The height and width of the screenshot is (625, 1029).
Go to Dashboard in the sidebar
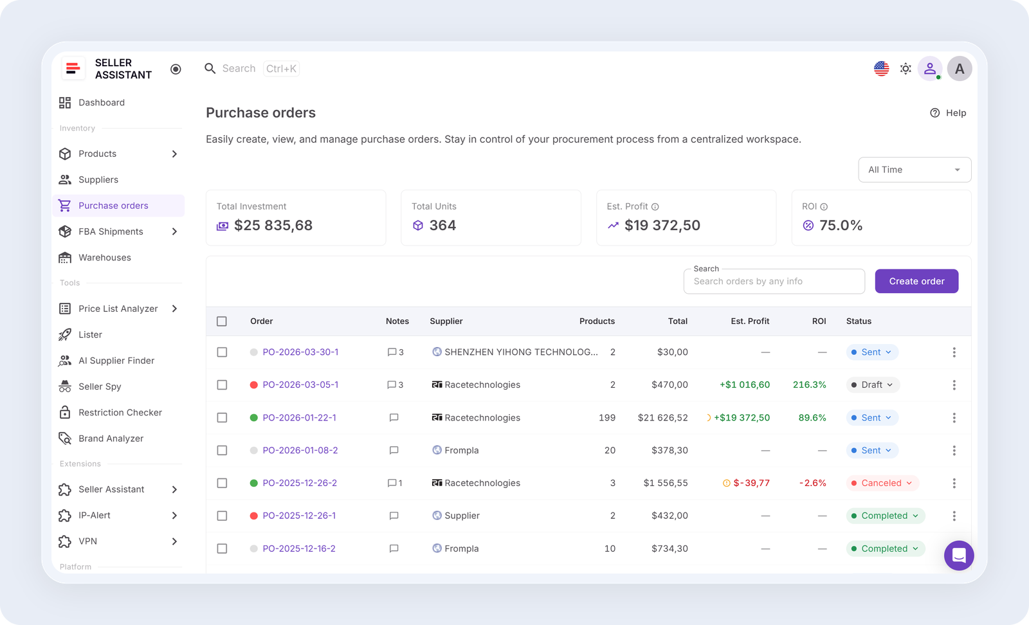pos(118,103)
